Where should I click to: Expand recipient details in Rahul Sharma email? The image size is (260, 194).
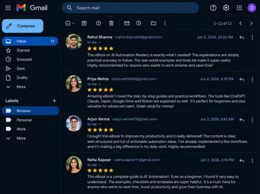point(99,42)
